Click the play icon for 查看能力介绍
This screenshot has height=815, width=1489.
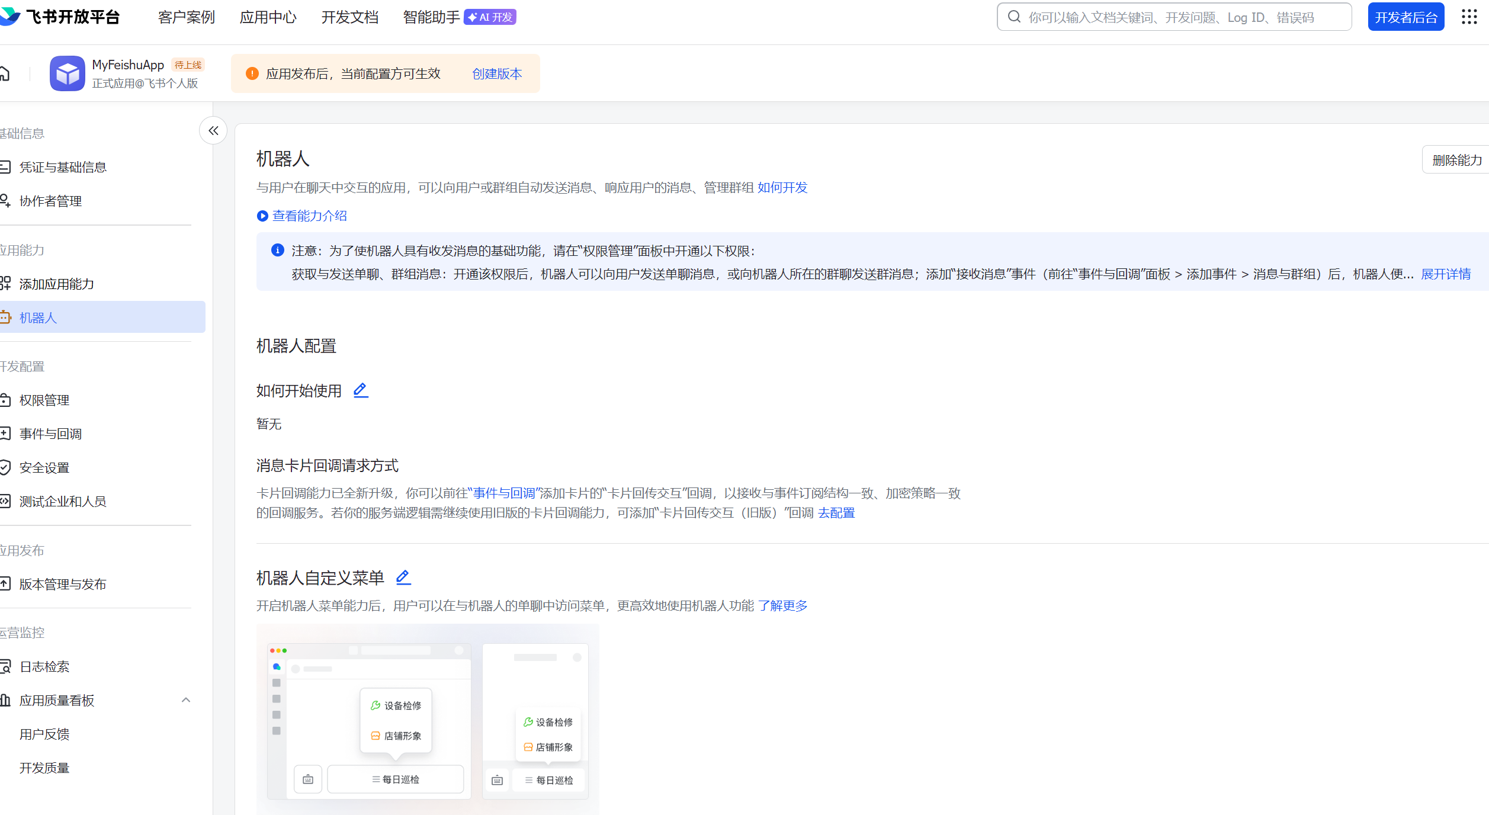click(x=262, y=216)
